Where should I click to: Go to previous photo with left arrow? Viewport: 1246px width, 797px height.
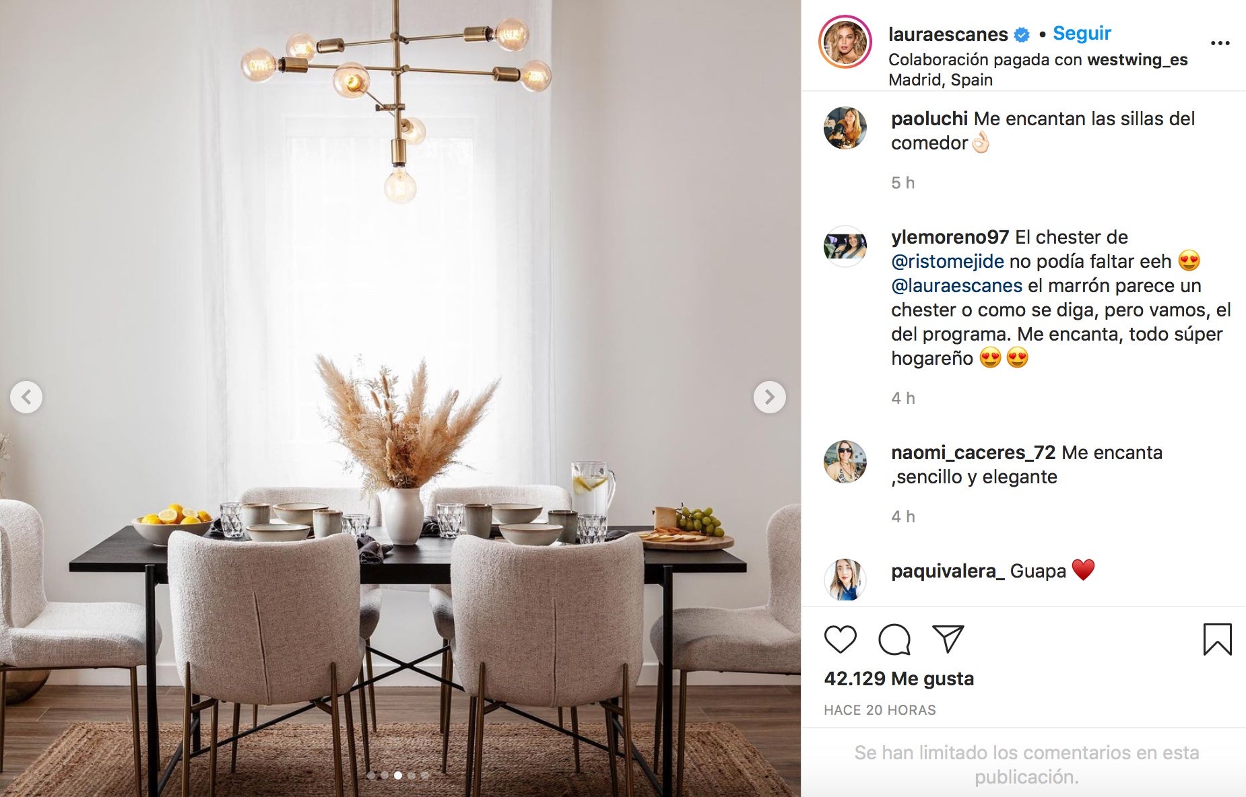point(26,397)
